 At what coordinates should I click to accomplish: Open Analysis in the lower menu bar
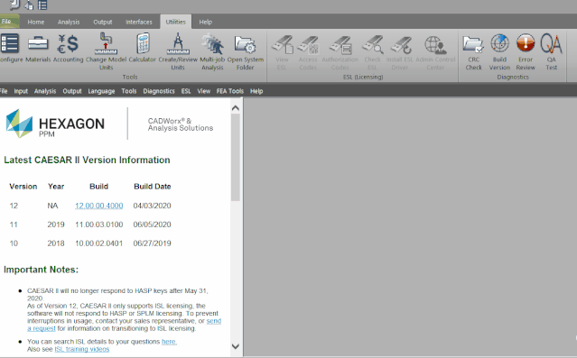(45, 91)
